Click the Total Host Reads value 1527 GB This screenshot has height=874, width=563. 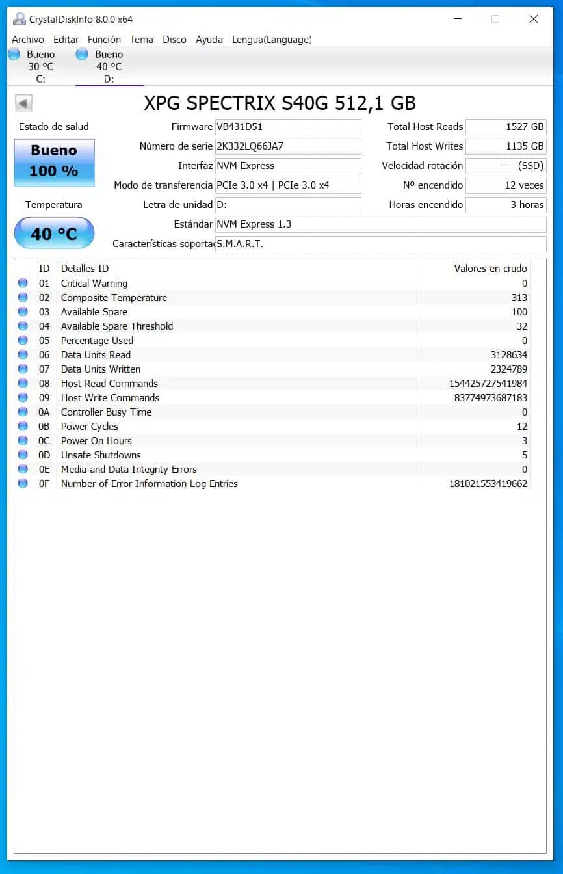pyautogui.click(x=506, y=127)
